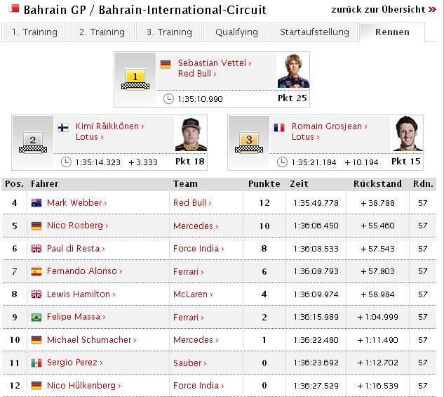Open Michael Schumacher driver link
Screen dimensions: 444x397
tap(92, 339)
